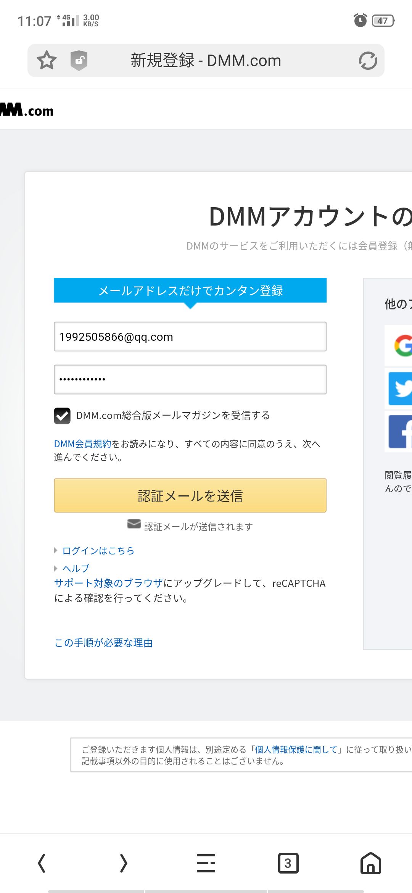
Task: Open the browser menu icon
Action: [206, 863]
